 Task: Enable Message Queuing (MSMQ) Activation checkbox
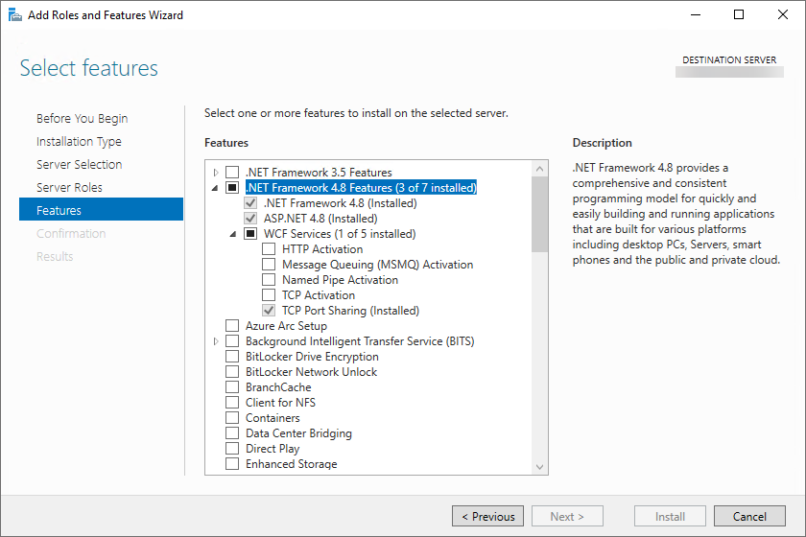pos(269,265)
